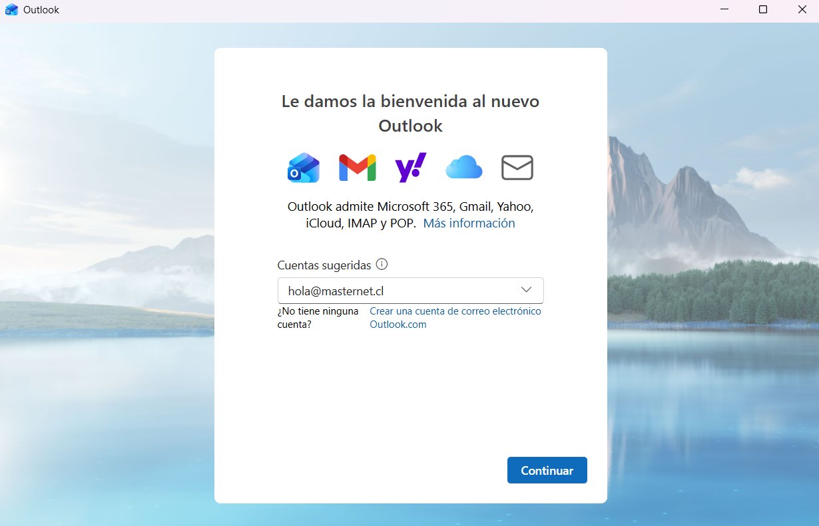Click the blue iCloud cloud symbol
The image size is (819, 526).
(464, 168)
